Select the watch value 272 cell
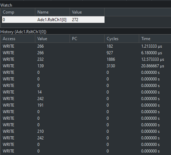Screen dimensions: 171x155 pos(87,20)
